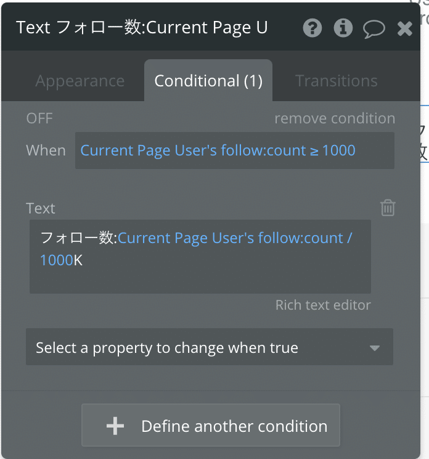Open the Transitions tab
This screenshot has height=459, width=429.
pyautogui.click(x=337, y=80)
